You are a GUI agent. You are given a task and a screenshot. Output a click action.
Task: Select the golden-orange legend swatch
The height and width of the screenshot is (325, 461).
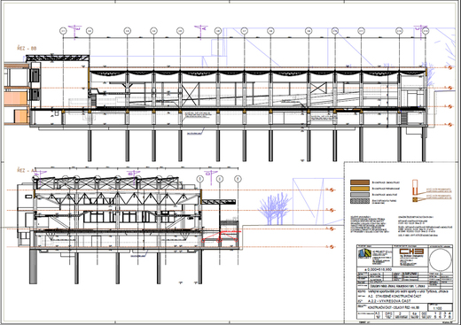click(360, 189)
